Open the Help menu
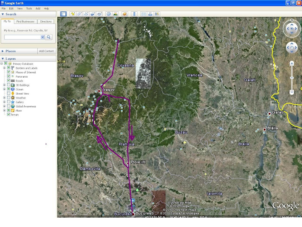The image size is (302, 227). point(46,8)
